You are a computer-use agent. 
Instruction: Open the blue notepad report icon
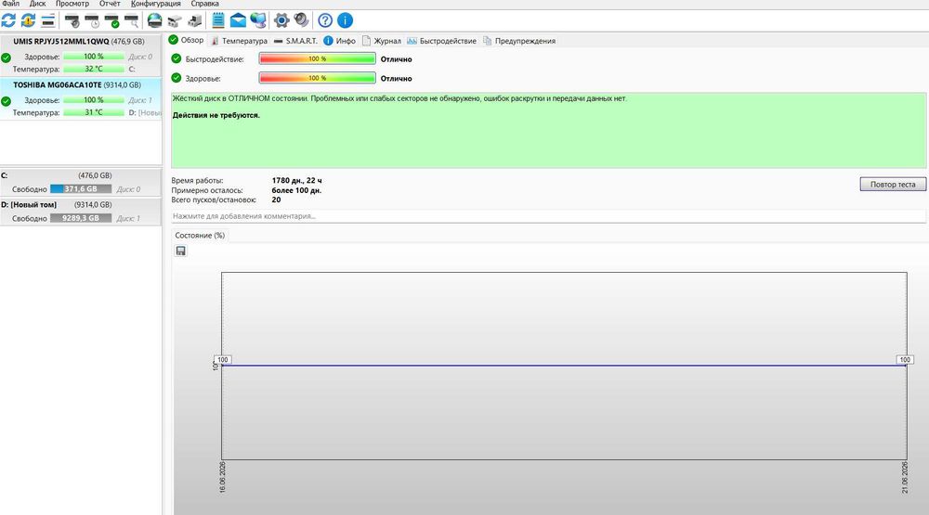click(x=218, y=20)
